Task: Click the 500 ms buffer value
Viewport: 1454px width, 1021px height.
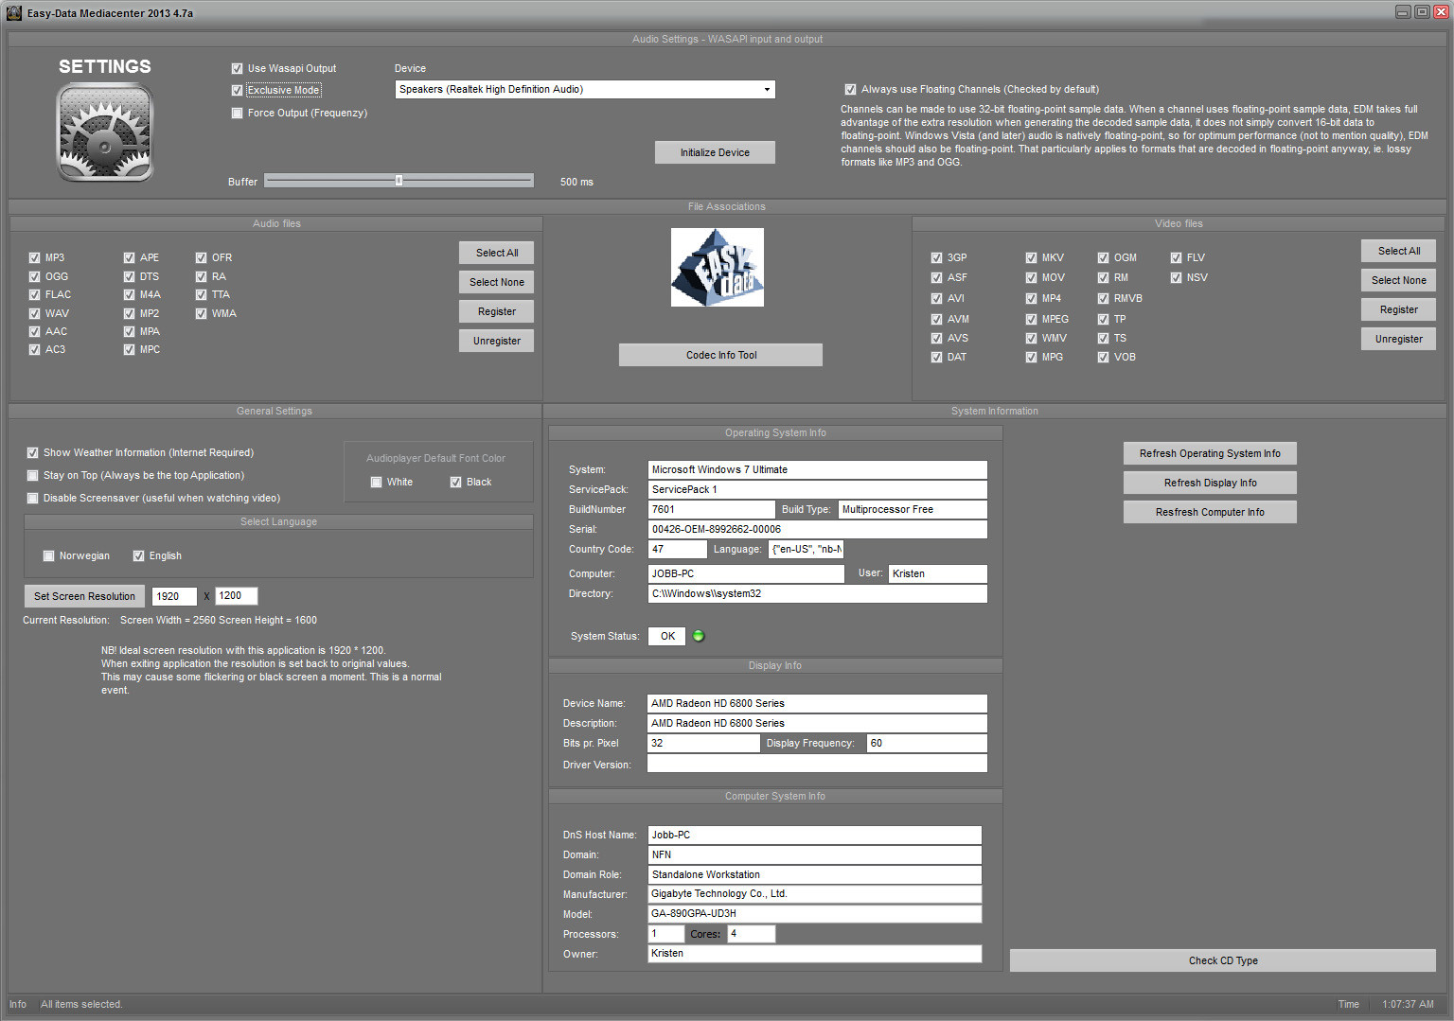Action: (576, 182)
